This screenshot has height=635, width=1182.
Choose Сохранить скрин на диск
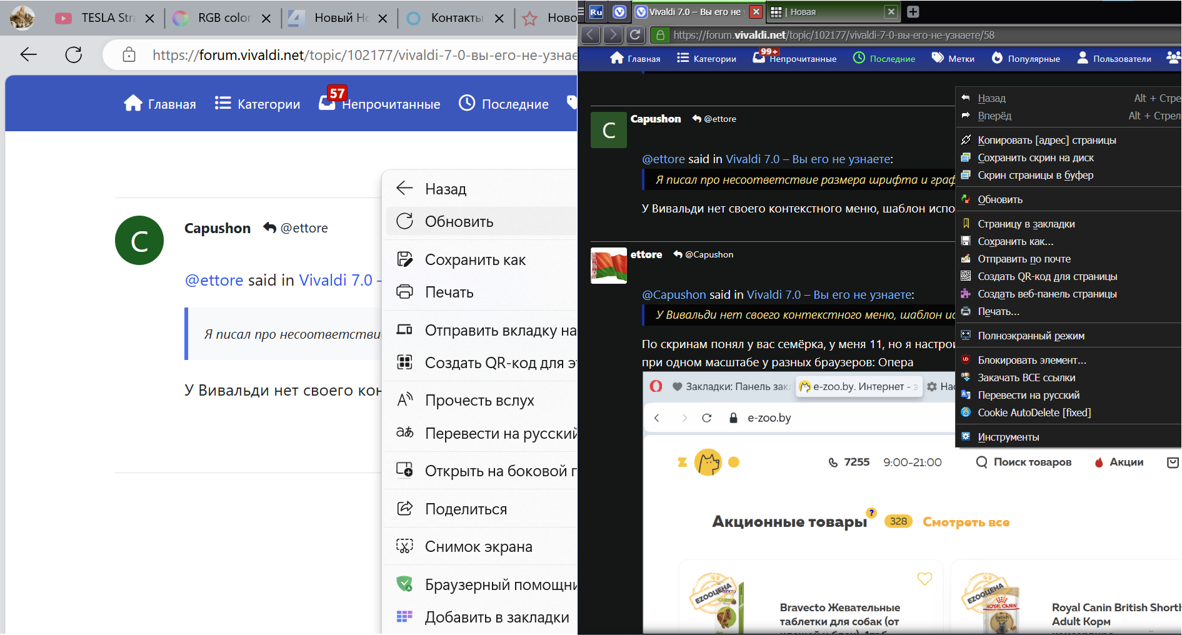(x=1069, y=157)
